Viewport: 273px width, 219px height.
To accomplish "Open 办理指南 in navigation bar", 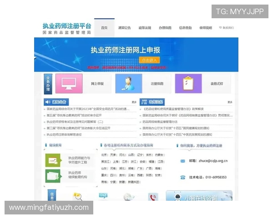I will coord(165,28).
